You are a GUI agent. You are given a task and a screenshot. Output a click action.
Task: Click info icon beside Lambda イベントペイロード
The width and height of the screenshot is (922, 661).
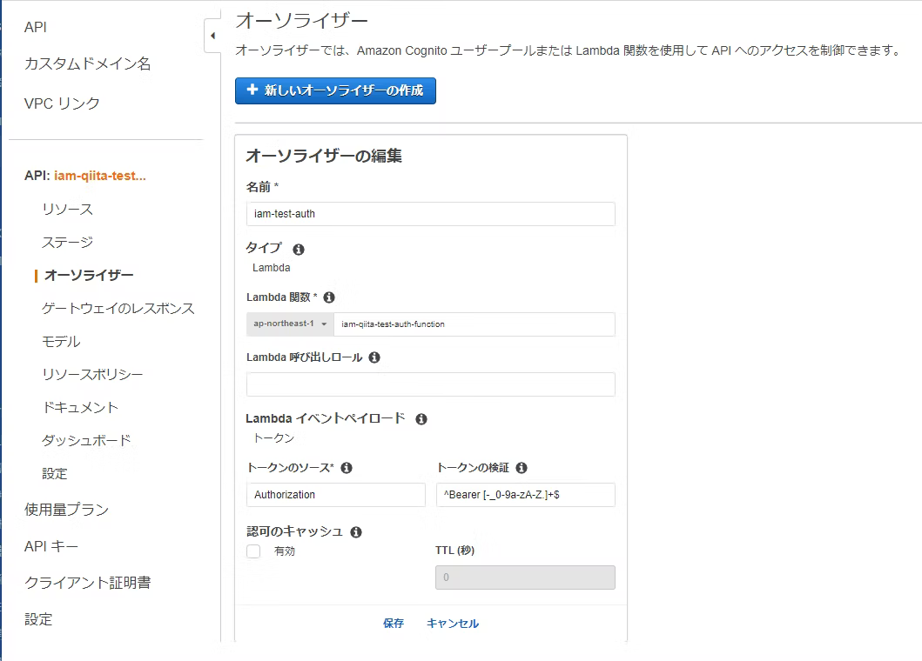pyautogui.click(x=421, y=419)
